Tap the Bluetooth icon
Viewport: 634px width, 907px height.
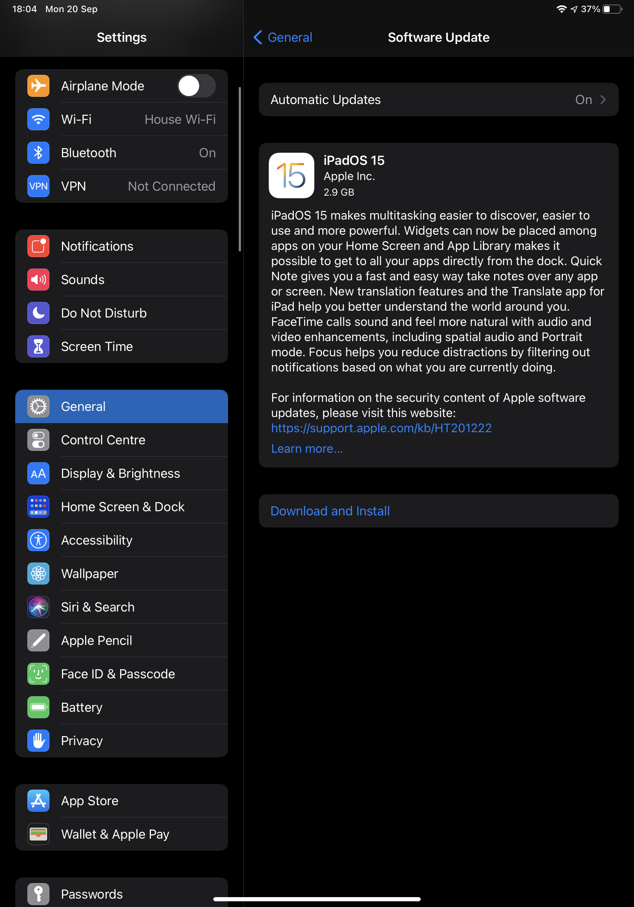point(38,152)
